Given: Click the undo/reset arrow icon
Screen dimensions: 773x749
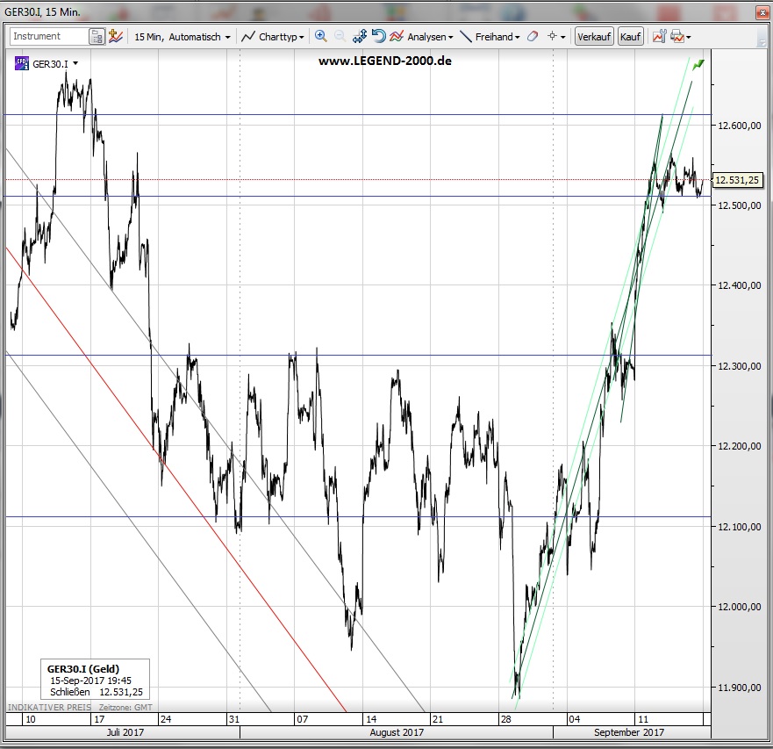Looking at the screenshot, I should point(378,37).
